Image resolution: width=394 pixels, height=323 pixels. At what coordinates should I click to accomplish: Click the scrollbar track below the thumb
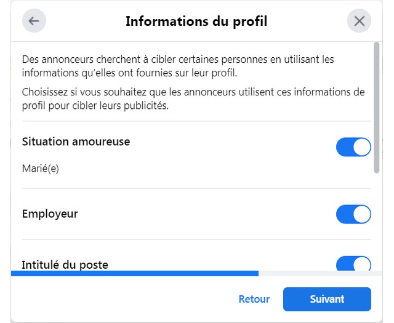376,221
